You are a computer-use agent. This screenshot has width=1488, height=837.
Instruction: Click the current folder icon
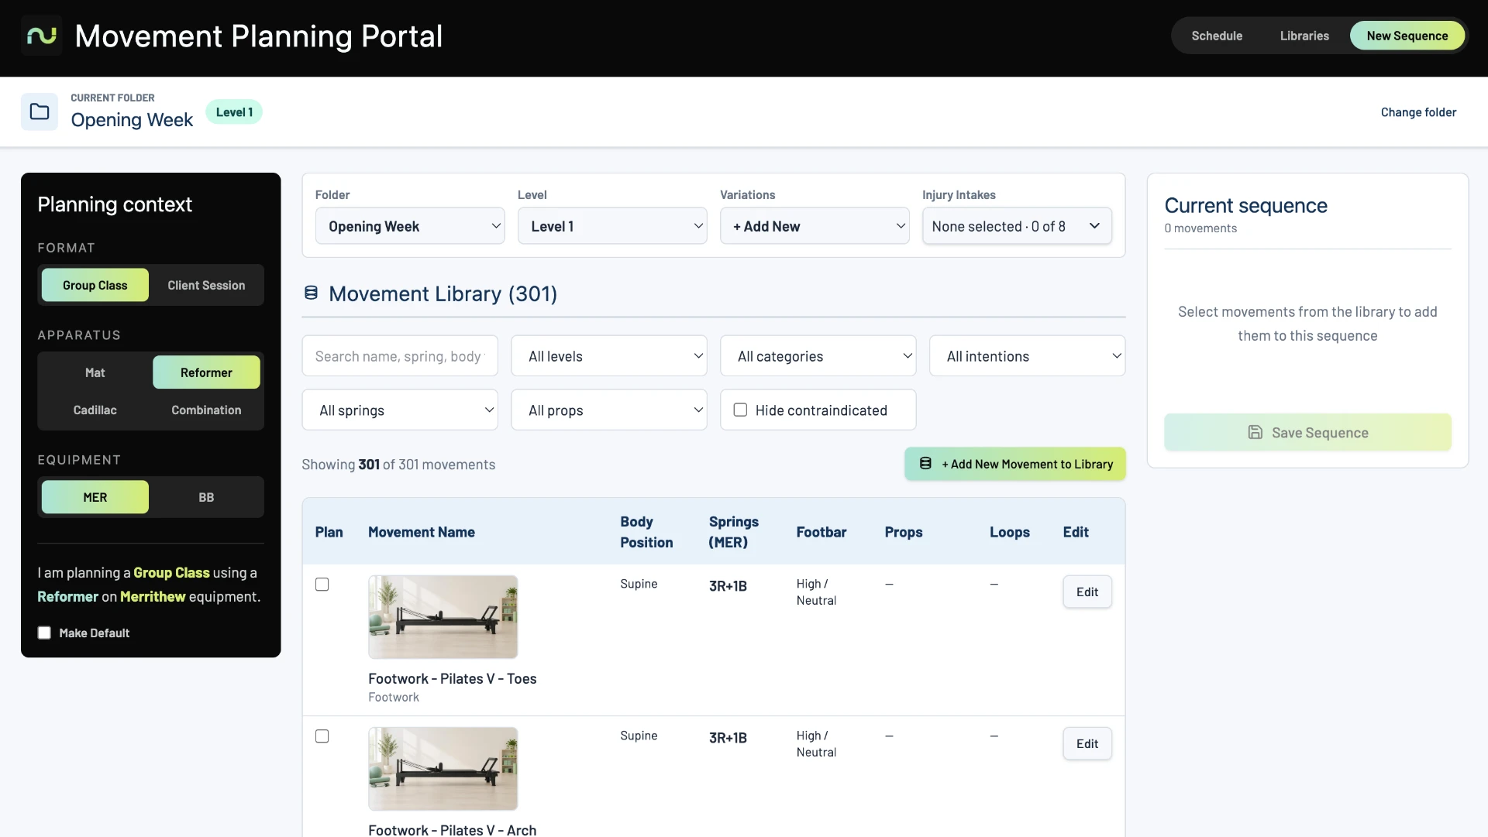pos(40,111)
